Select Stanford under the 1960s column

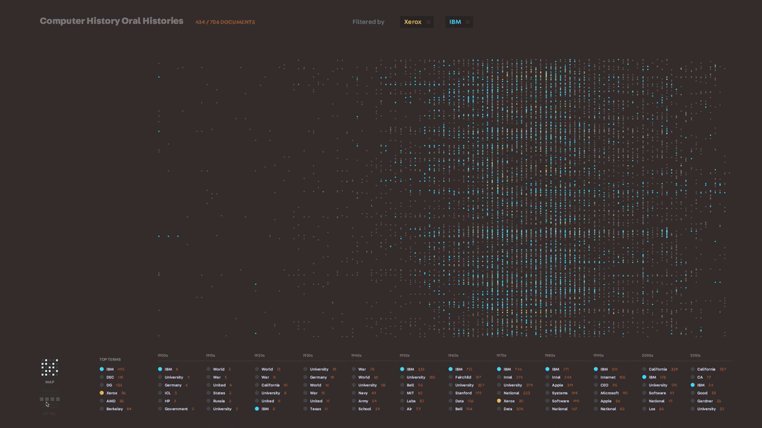click(x=463, y=393)
